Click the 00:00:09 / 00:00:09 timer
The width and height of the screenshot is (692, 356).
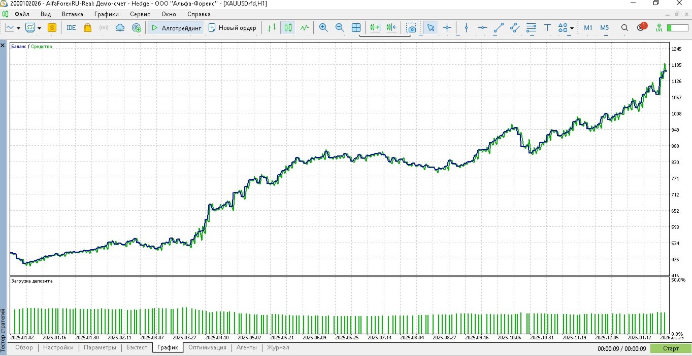click(x=622, y=349)
